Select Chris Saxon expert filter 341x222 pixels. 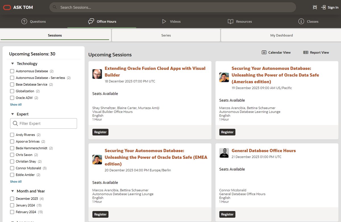coord(12,155)
